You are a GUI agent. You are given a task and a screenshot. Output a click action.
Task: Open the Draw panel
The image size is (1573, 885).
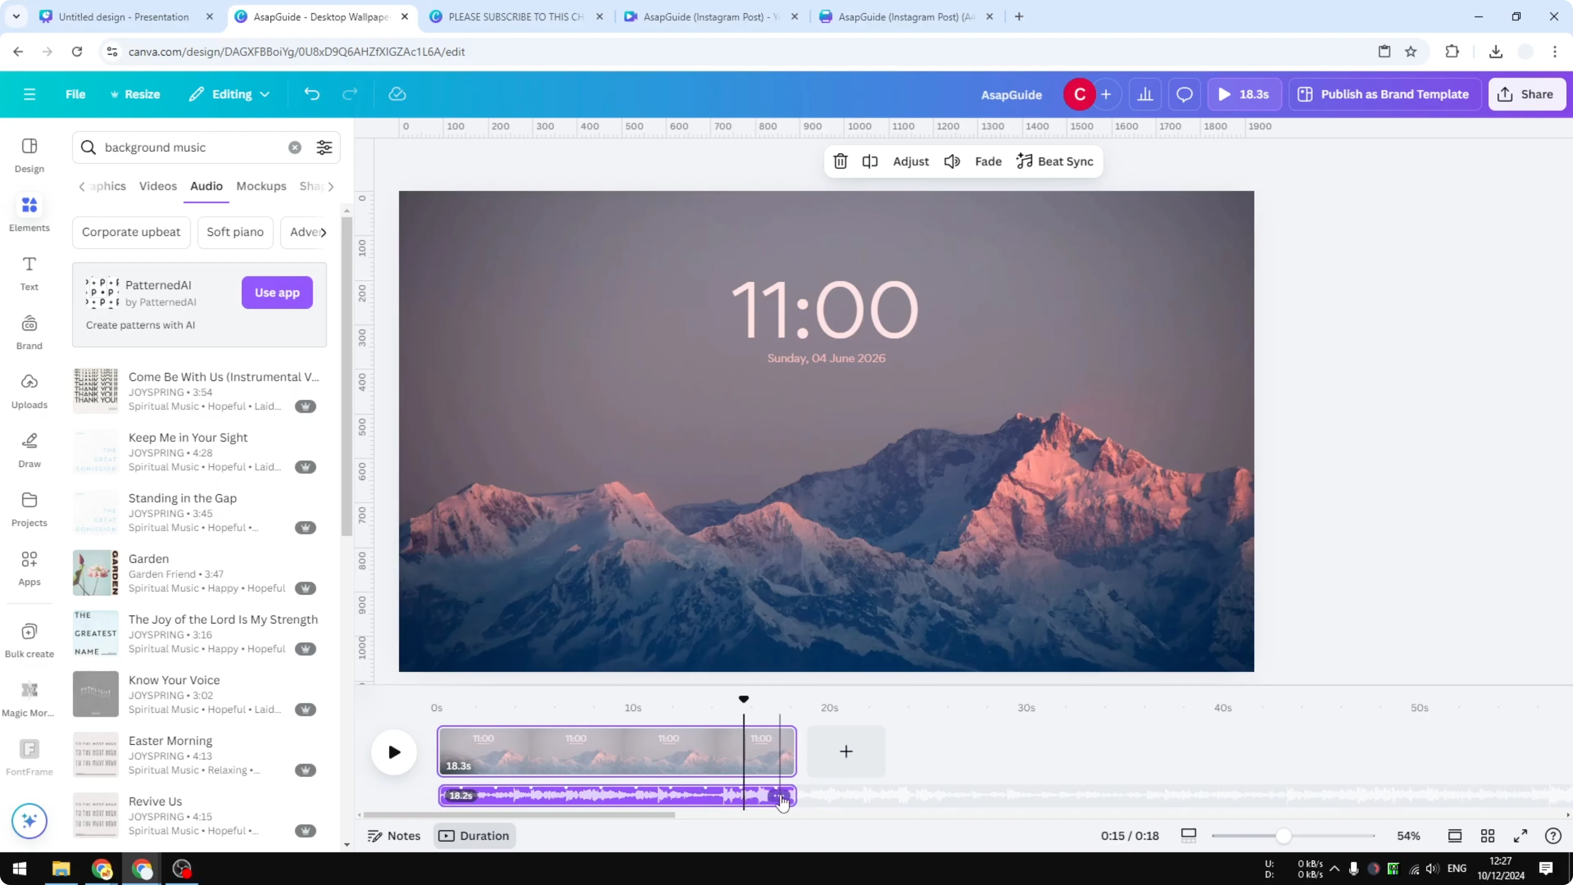29,449
